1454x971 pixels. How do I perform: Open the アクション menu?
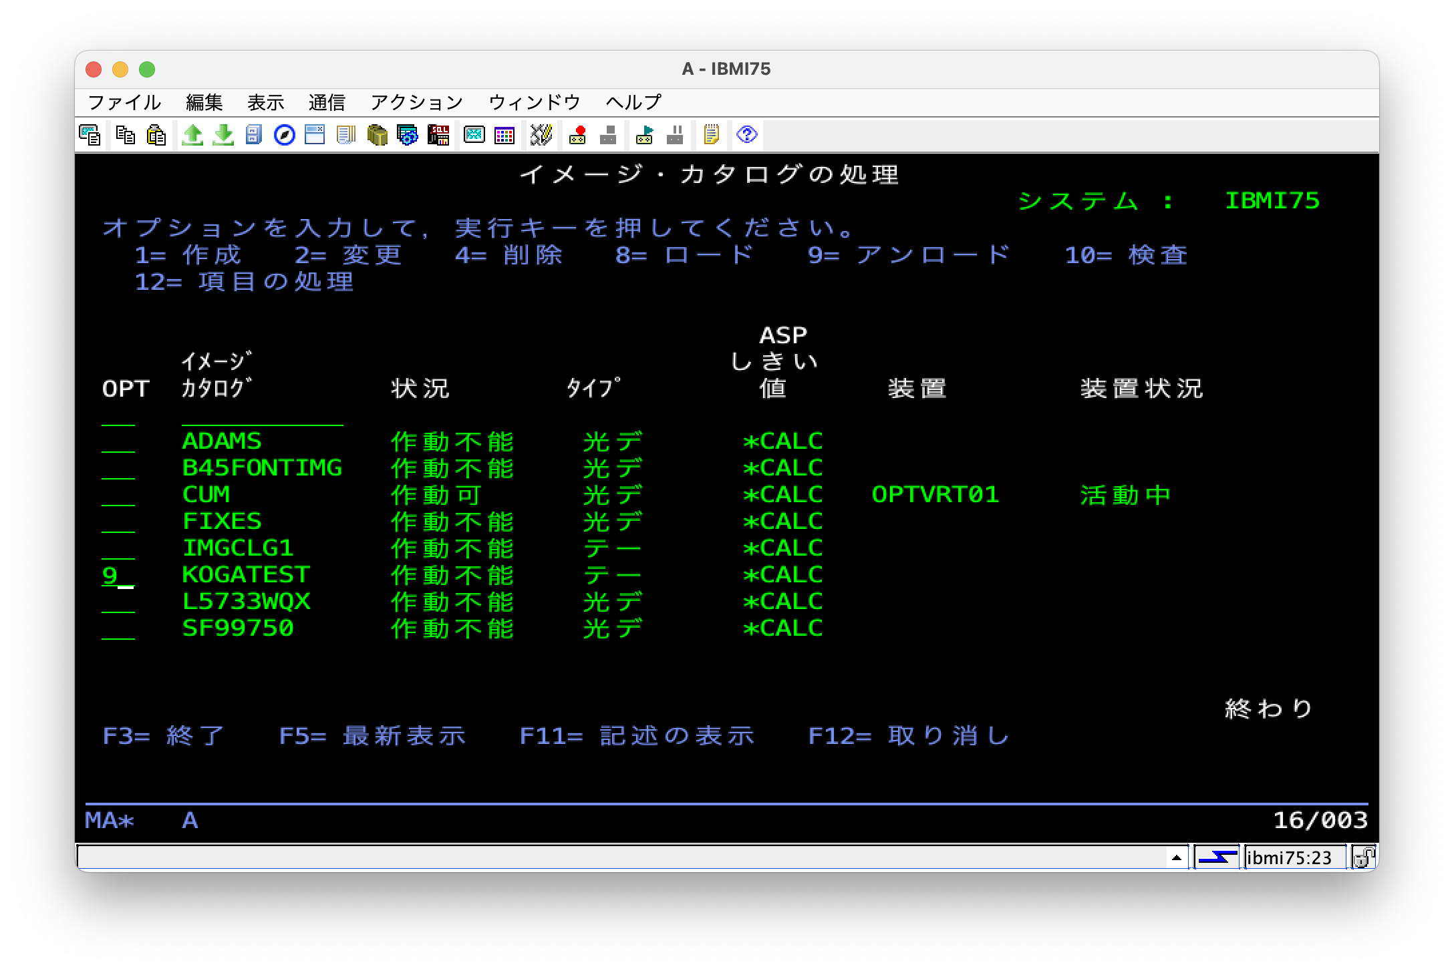tap(416, 102)
